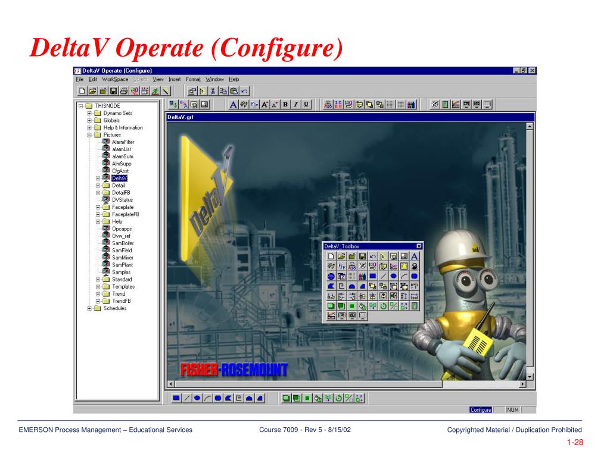The image size is (610, 457).
Task: Click the Undo arrow icon in the main toolbar
Action: point(244,91)
